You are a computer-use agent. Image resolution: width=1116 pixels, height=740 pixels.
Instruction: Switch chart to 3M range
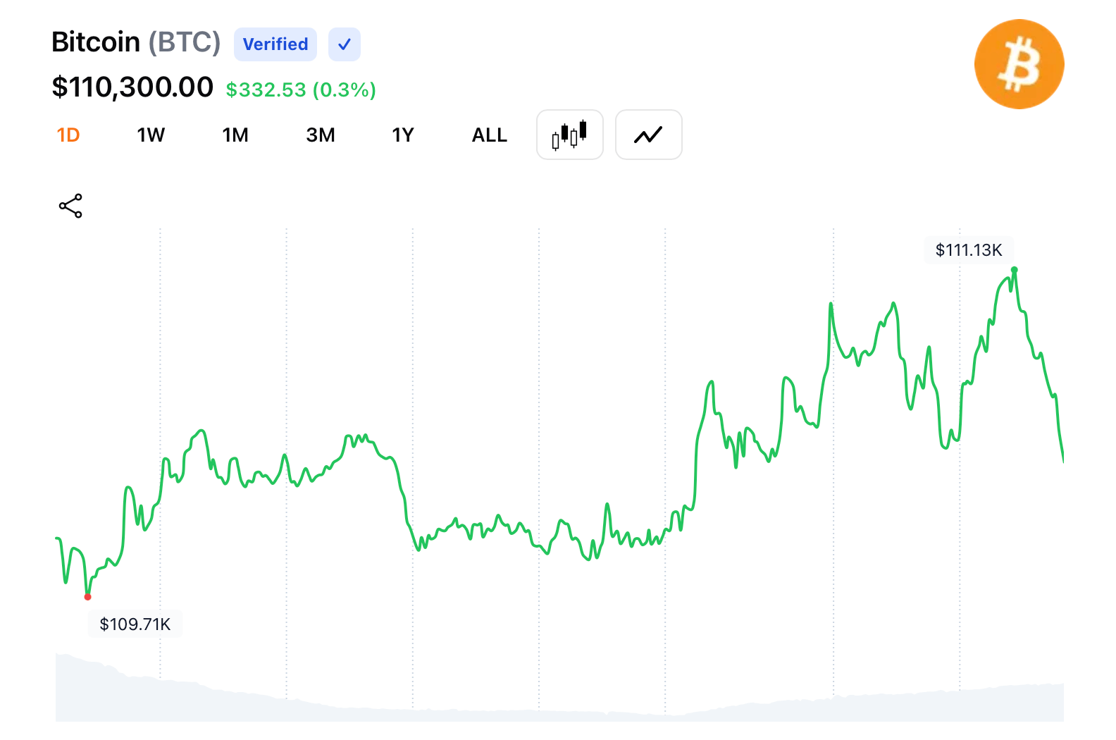tap(321, 135)
